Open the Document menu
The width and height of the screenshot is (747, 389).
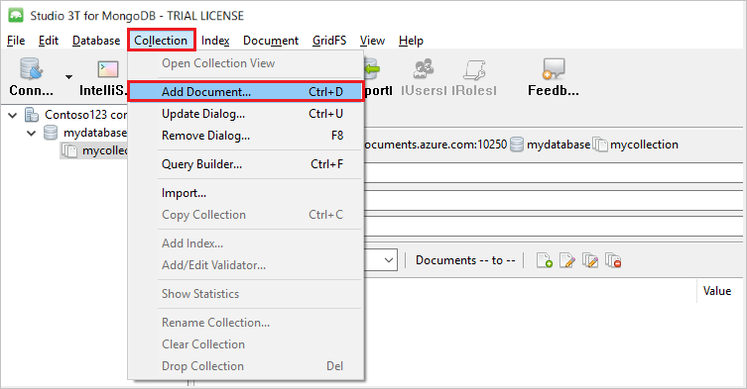(x=271, y=41)
